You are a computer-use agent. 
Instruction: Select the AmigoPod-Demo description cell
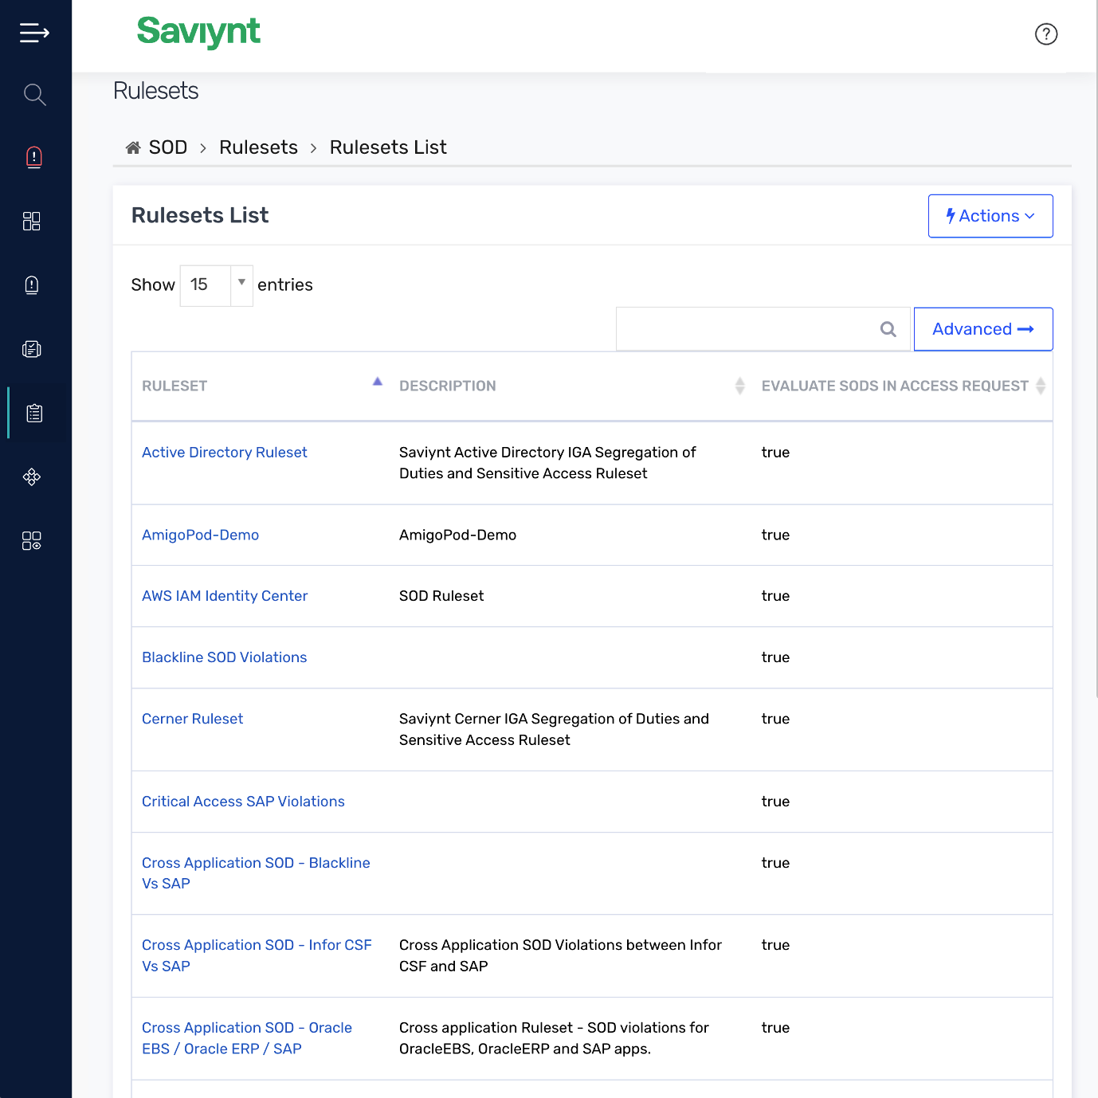tap(457, 535)
